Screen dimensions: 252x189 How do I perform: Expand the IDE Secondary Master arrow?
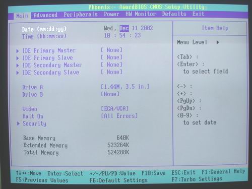(18, 66)
